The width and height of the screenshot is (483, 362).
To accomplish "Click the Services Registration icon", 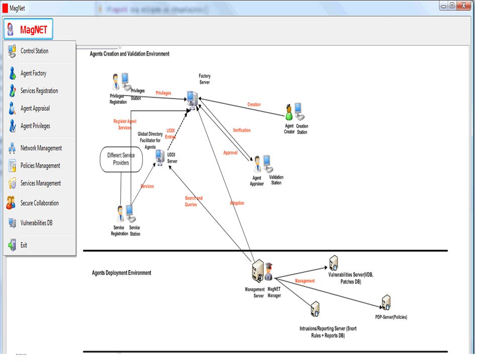I will click(12, 91).
